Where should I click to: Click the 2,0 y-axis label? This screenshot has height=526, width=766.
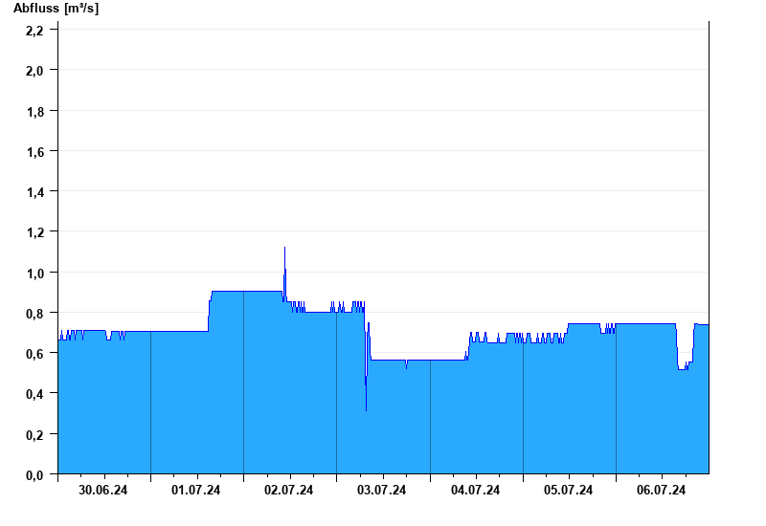34,71
